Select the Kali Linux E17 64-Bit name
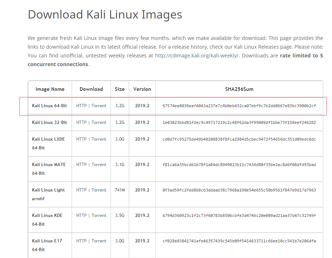The image size is (332, 258). [47, 245]
